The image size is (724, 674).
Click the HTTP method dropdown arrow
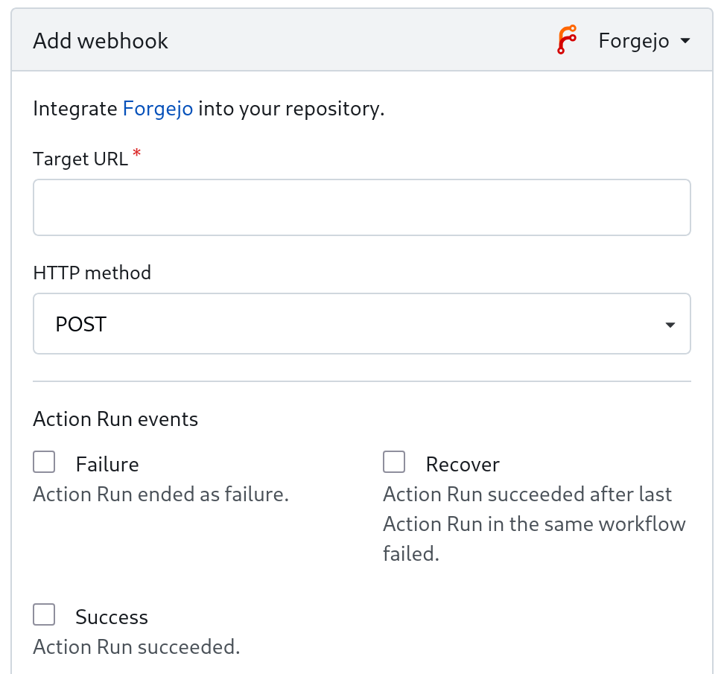(x=670, y=325)
